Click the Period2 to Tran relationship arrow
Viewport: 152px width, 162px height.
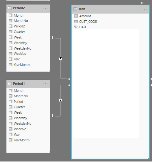[60, 58]
